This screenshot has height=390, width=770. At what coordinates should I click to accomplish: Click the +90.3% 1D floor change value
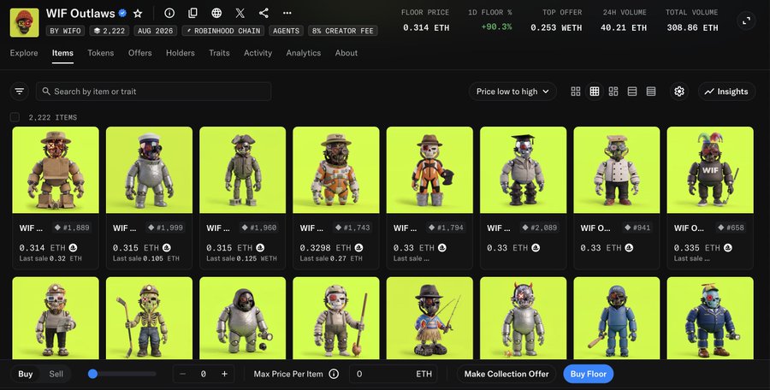click(x=496, y=27)
